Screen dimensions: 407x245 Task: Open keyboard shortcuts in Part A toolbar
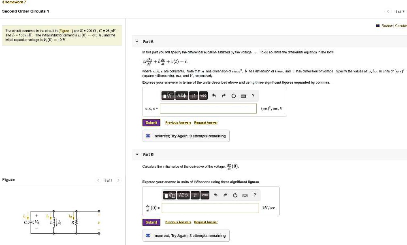(x=243, y=96)
